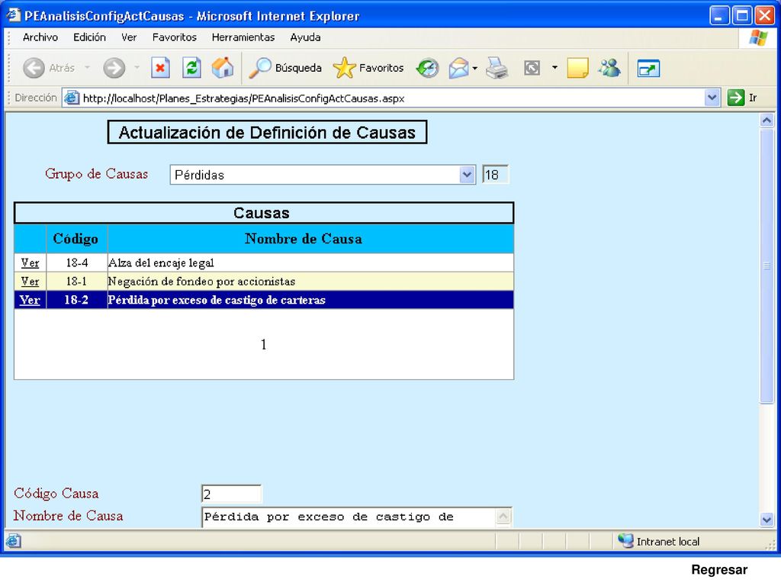The image size is (781, 586).
Task: Click page number 1 in Causas pager
Action: (263, 344)
